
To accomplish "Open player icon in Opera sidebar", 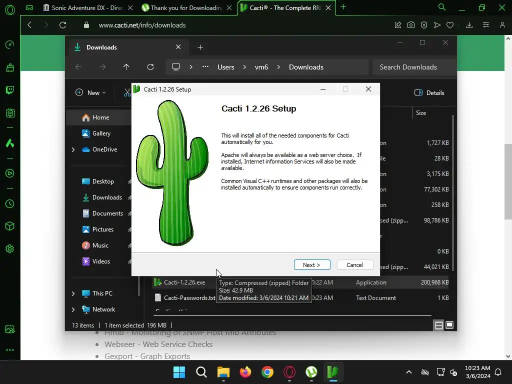I will [x=10, y=173].
